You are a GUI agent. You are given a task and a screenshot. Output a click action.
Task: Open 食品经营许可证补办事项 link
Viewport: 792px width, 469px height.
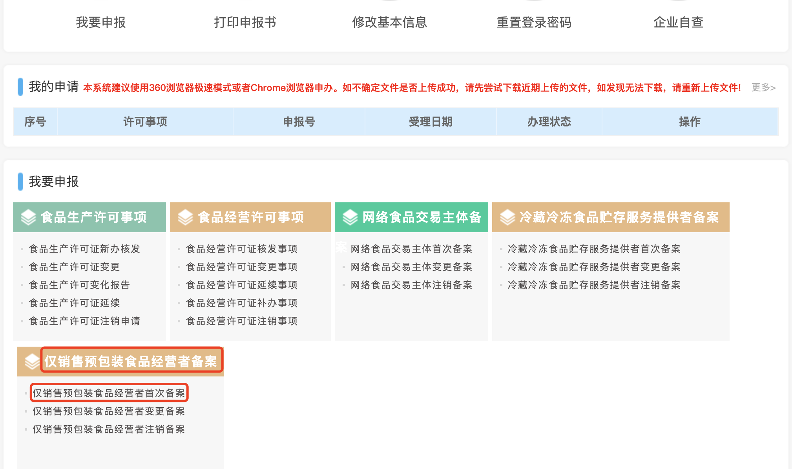241,303
